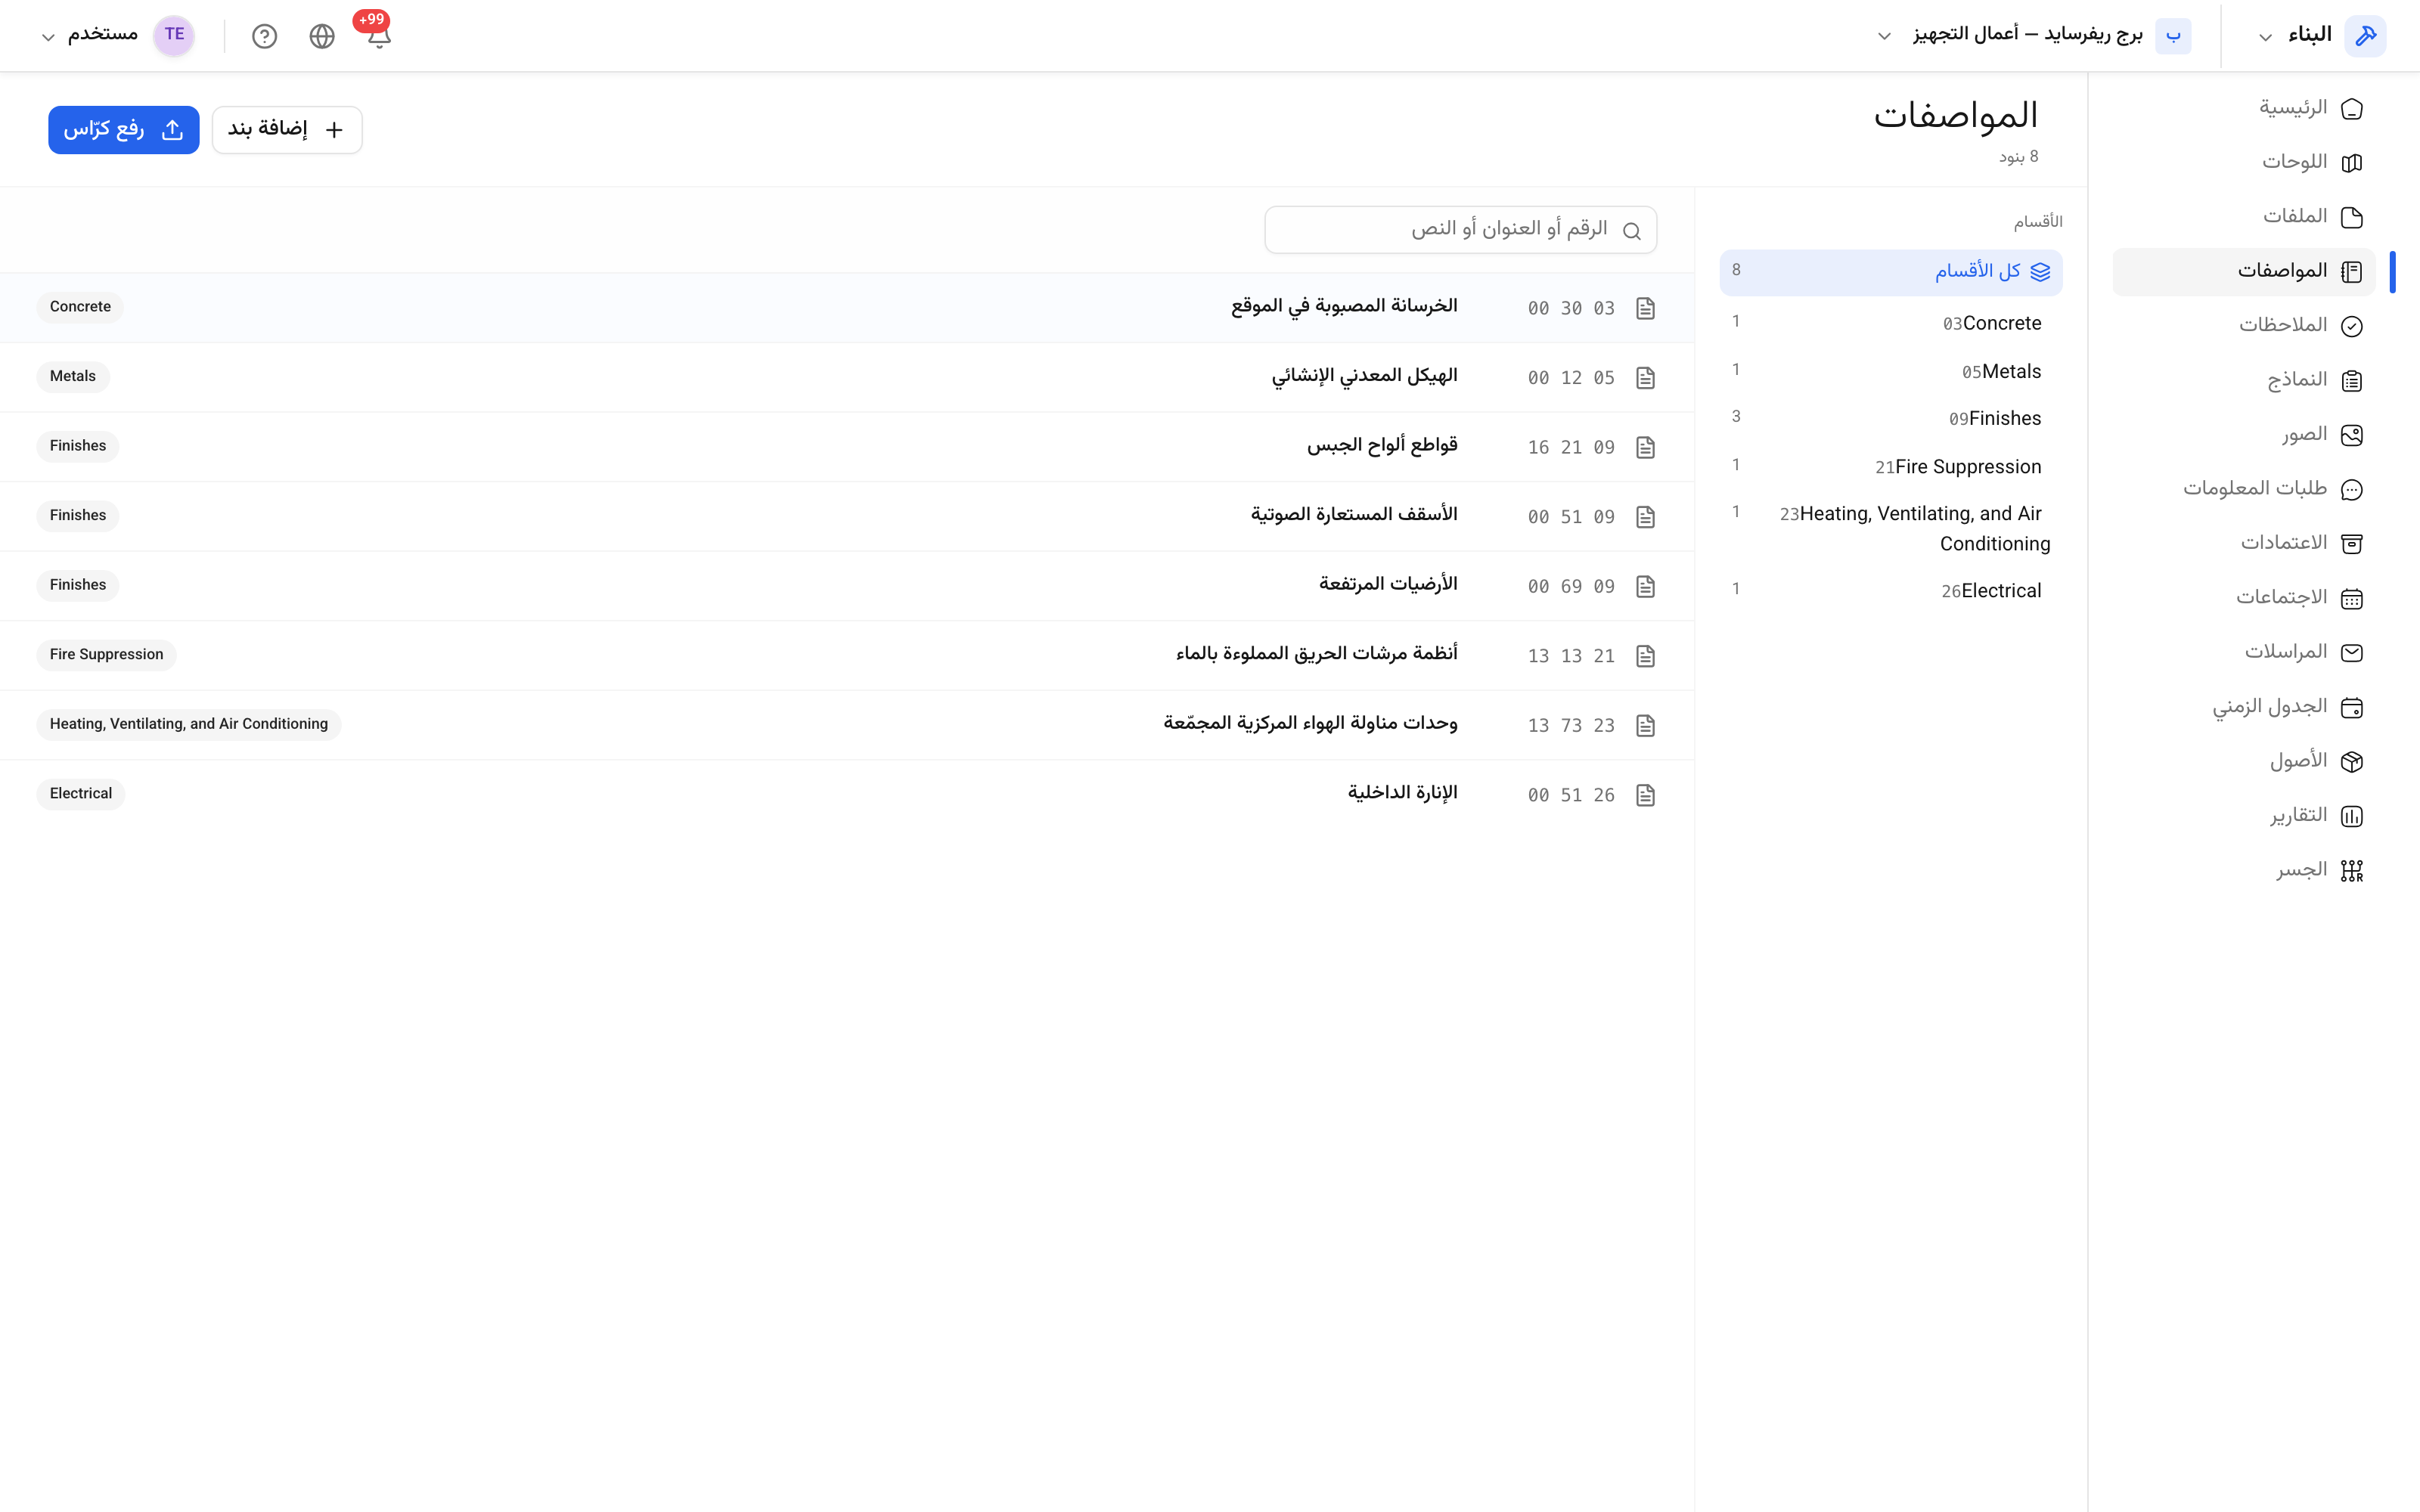This screenshot has width=2420, height=1512.
Task: Open وحدات مناولة الهواء المركزية spec row
Action: [847, 725]
